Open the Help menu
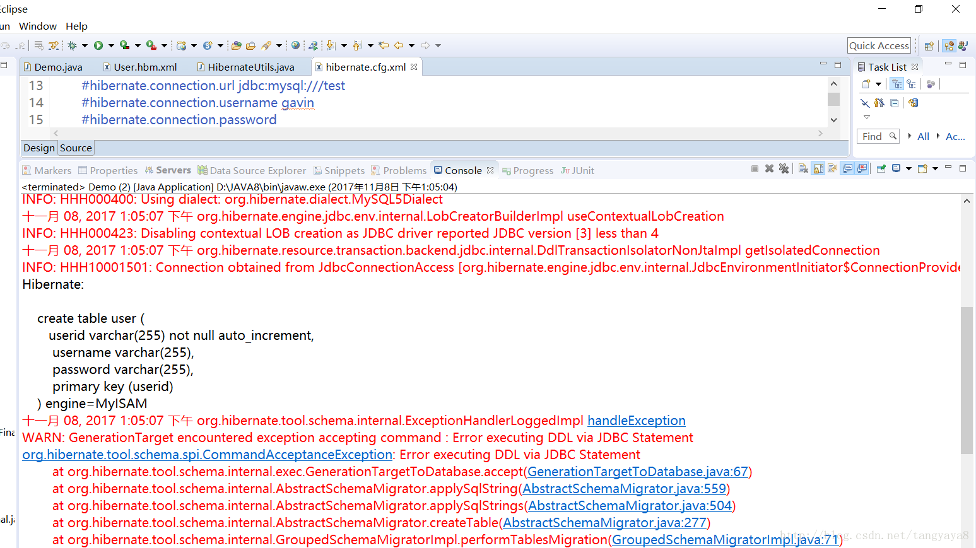Screen dimensions: 976x548 tap(76, 26)
